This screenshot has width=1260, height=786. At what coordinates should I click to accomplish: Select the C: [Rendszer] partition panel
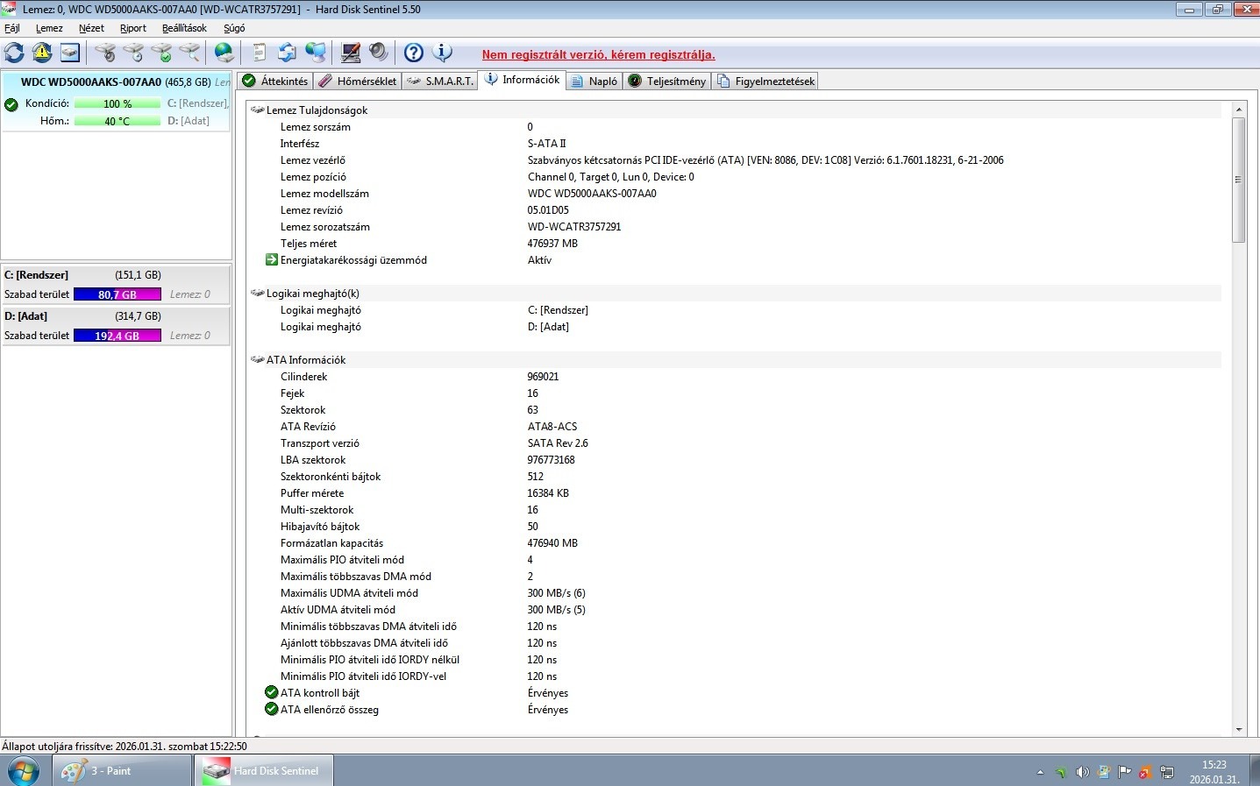117,284
